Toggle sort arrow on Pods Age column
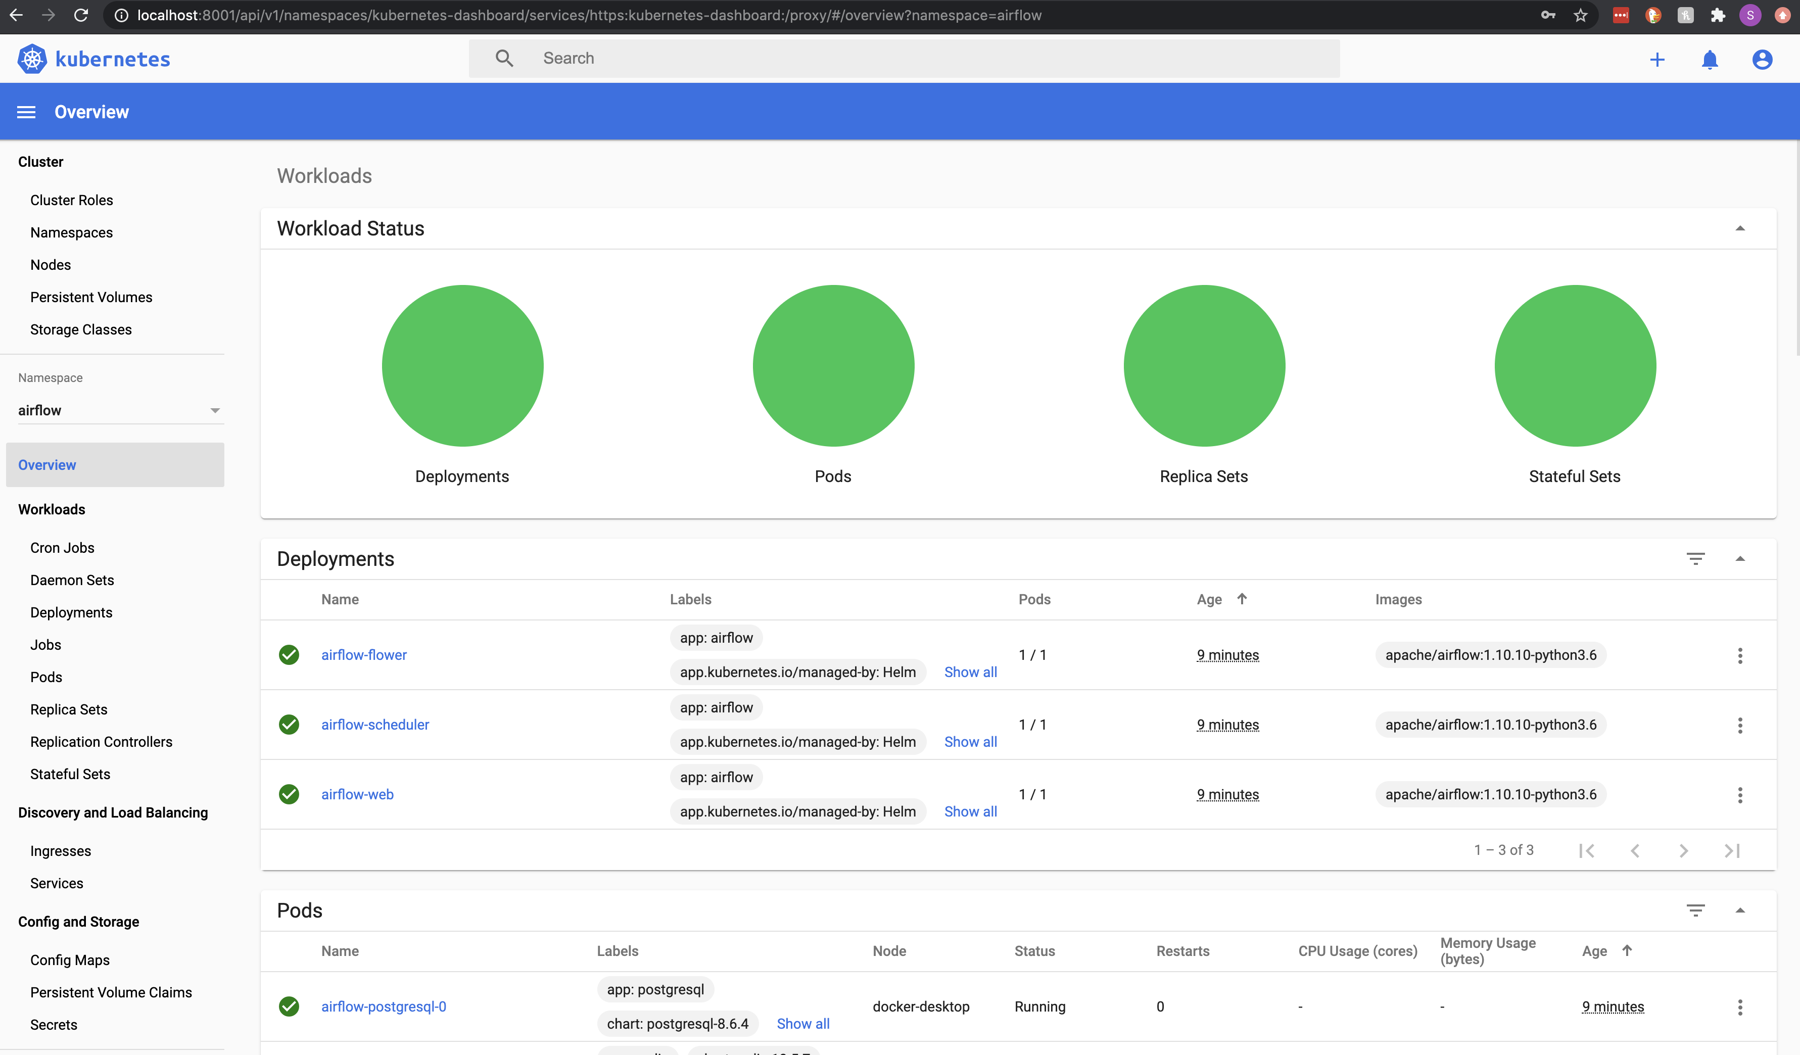Viewport: 1800px width, 1055px height. pyautogui.click(x=1627, y=950)
